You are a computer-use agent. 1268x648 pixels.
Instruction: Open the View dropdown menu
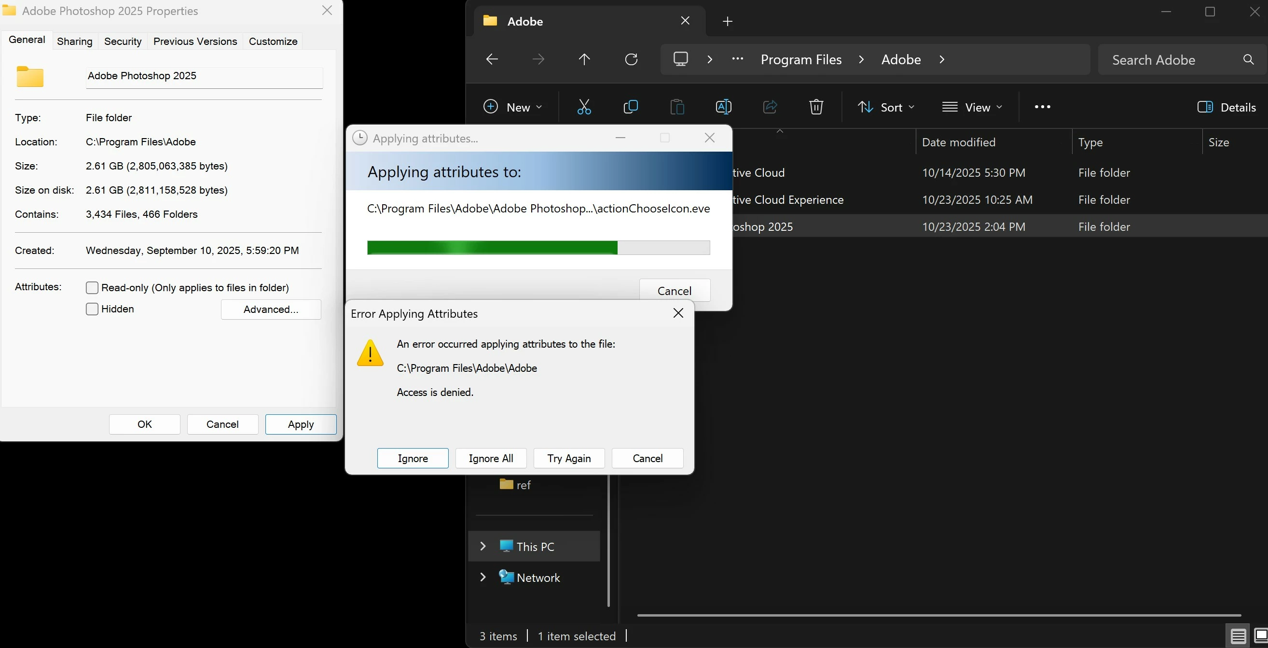point(972,107)
